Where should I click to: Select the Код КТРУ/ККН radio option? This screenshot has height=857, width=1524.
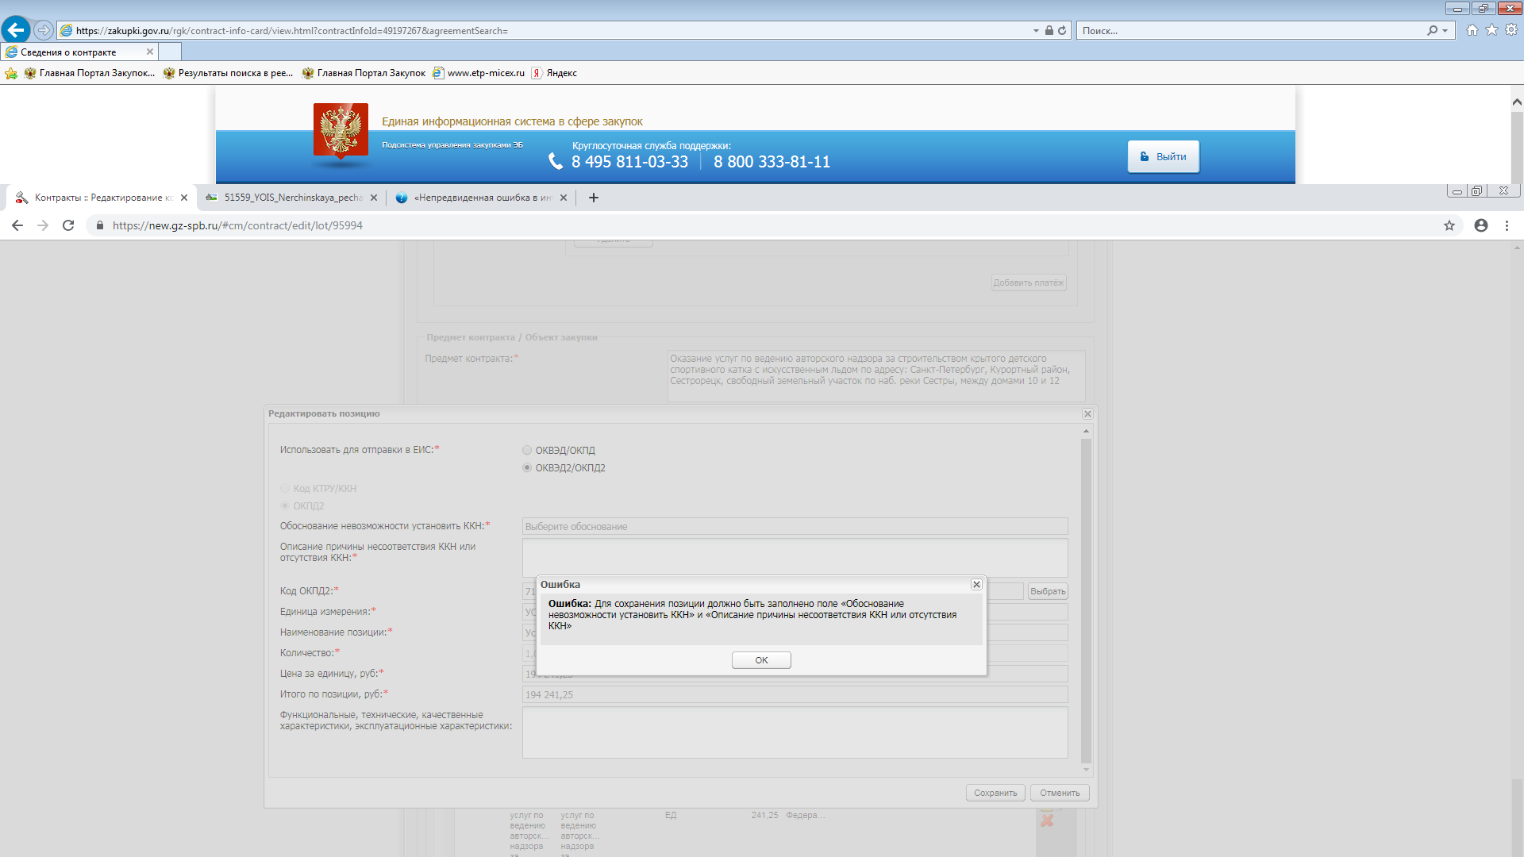point(285,488)
